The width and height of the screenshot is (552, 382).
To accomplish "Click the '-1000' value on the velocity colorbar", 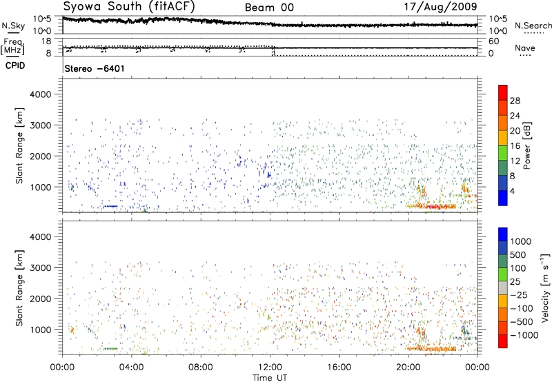I will coord(524,335).
